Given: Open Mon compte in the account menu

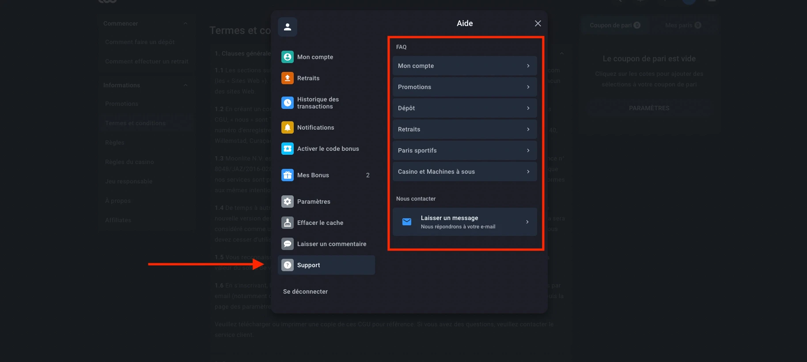Looking at the screenshot, I should tap(326, 57).
